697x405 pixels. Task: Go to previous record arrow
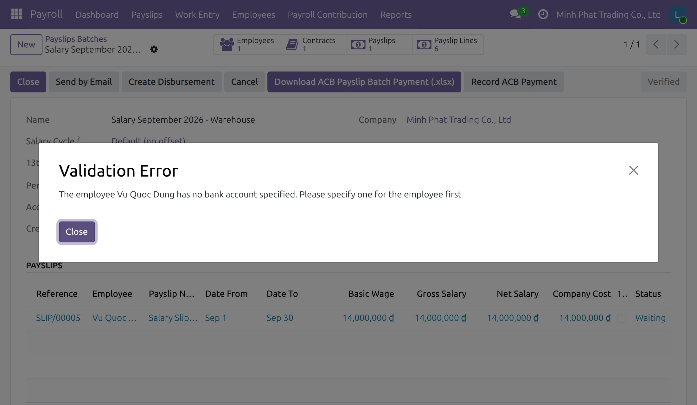[x=656, y=45]
